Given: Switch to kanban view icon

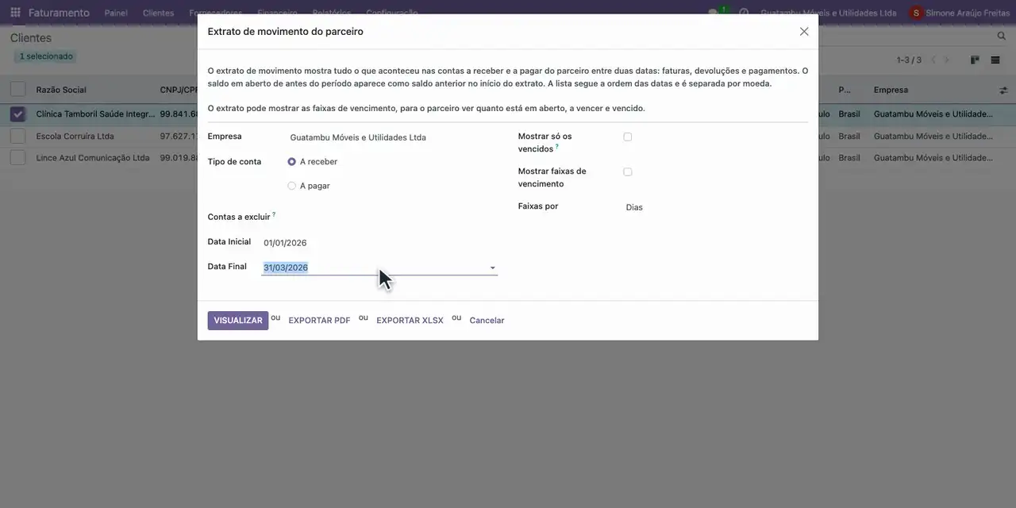Looking at the screenshot, I should [x=975, y=60].
